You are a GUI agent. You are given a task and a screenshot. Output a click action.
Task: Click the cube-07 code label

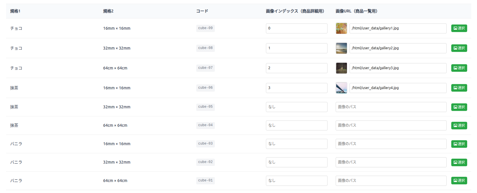tap(205, 68)
